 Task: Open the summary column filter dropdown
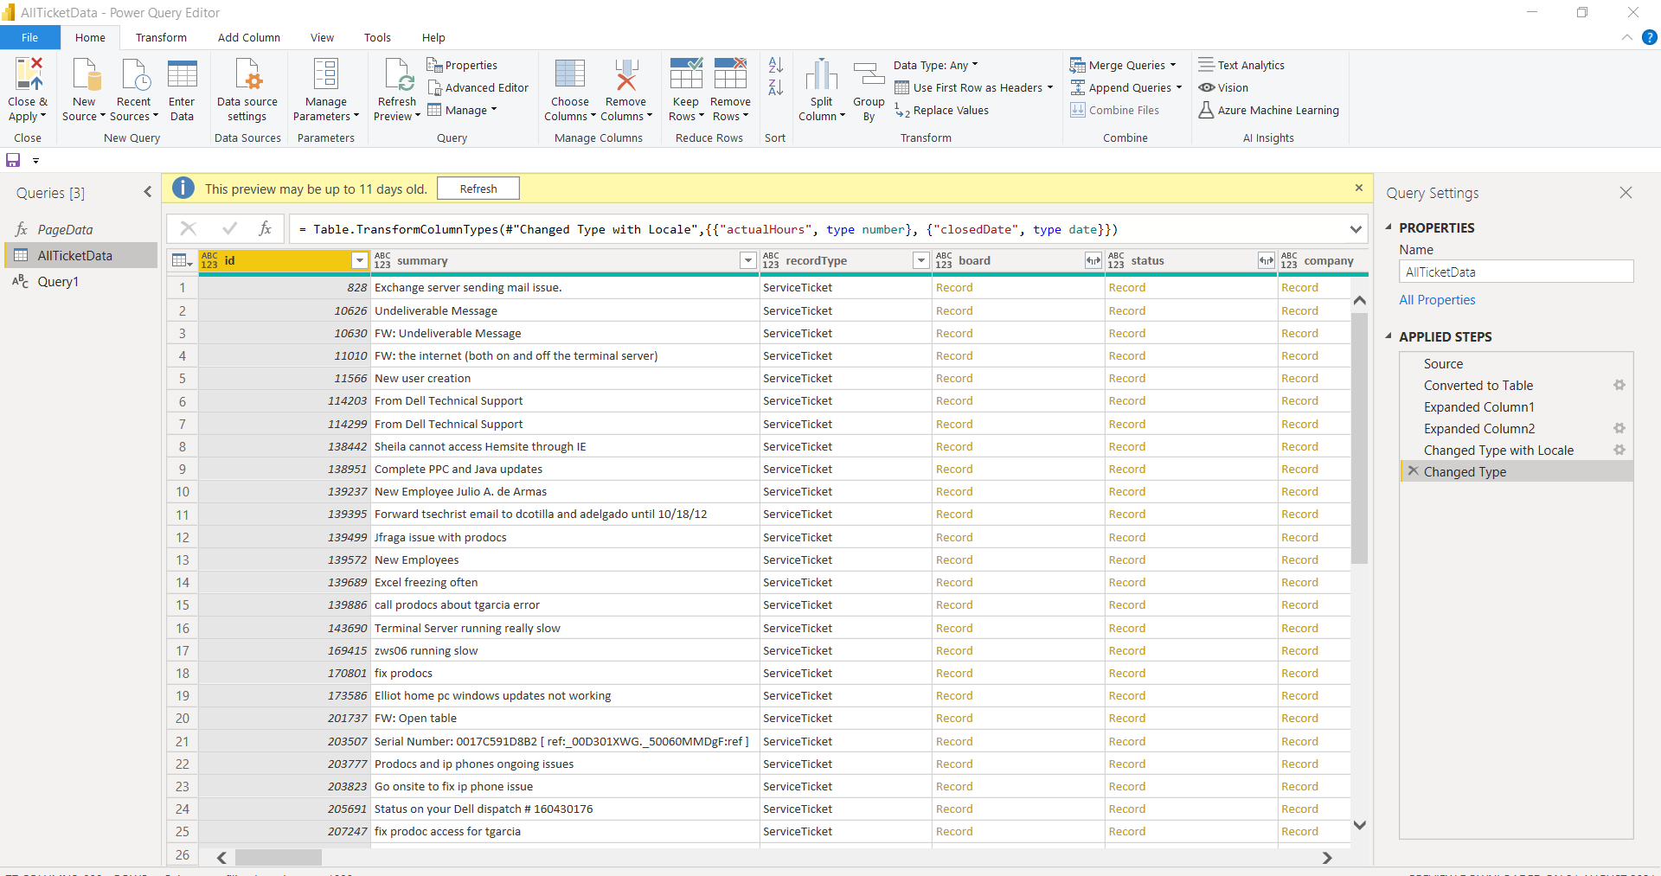(748, 260)
